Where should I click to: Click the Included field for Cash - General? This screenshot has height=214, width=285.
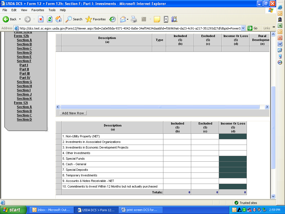click(177, 164)
